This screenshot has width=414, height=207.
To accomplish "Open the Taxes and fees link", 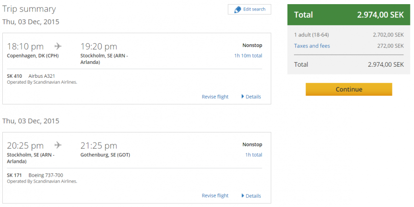I will tap(312, 46).
